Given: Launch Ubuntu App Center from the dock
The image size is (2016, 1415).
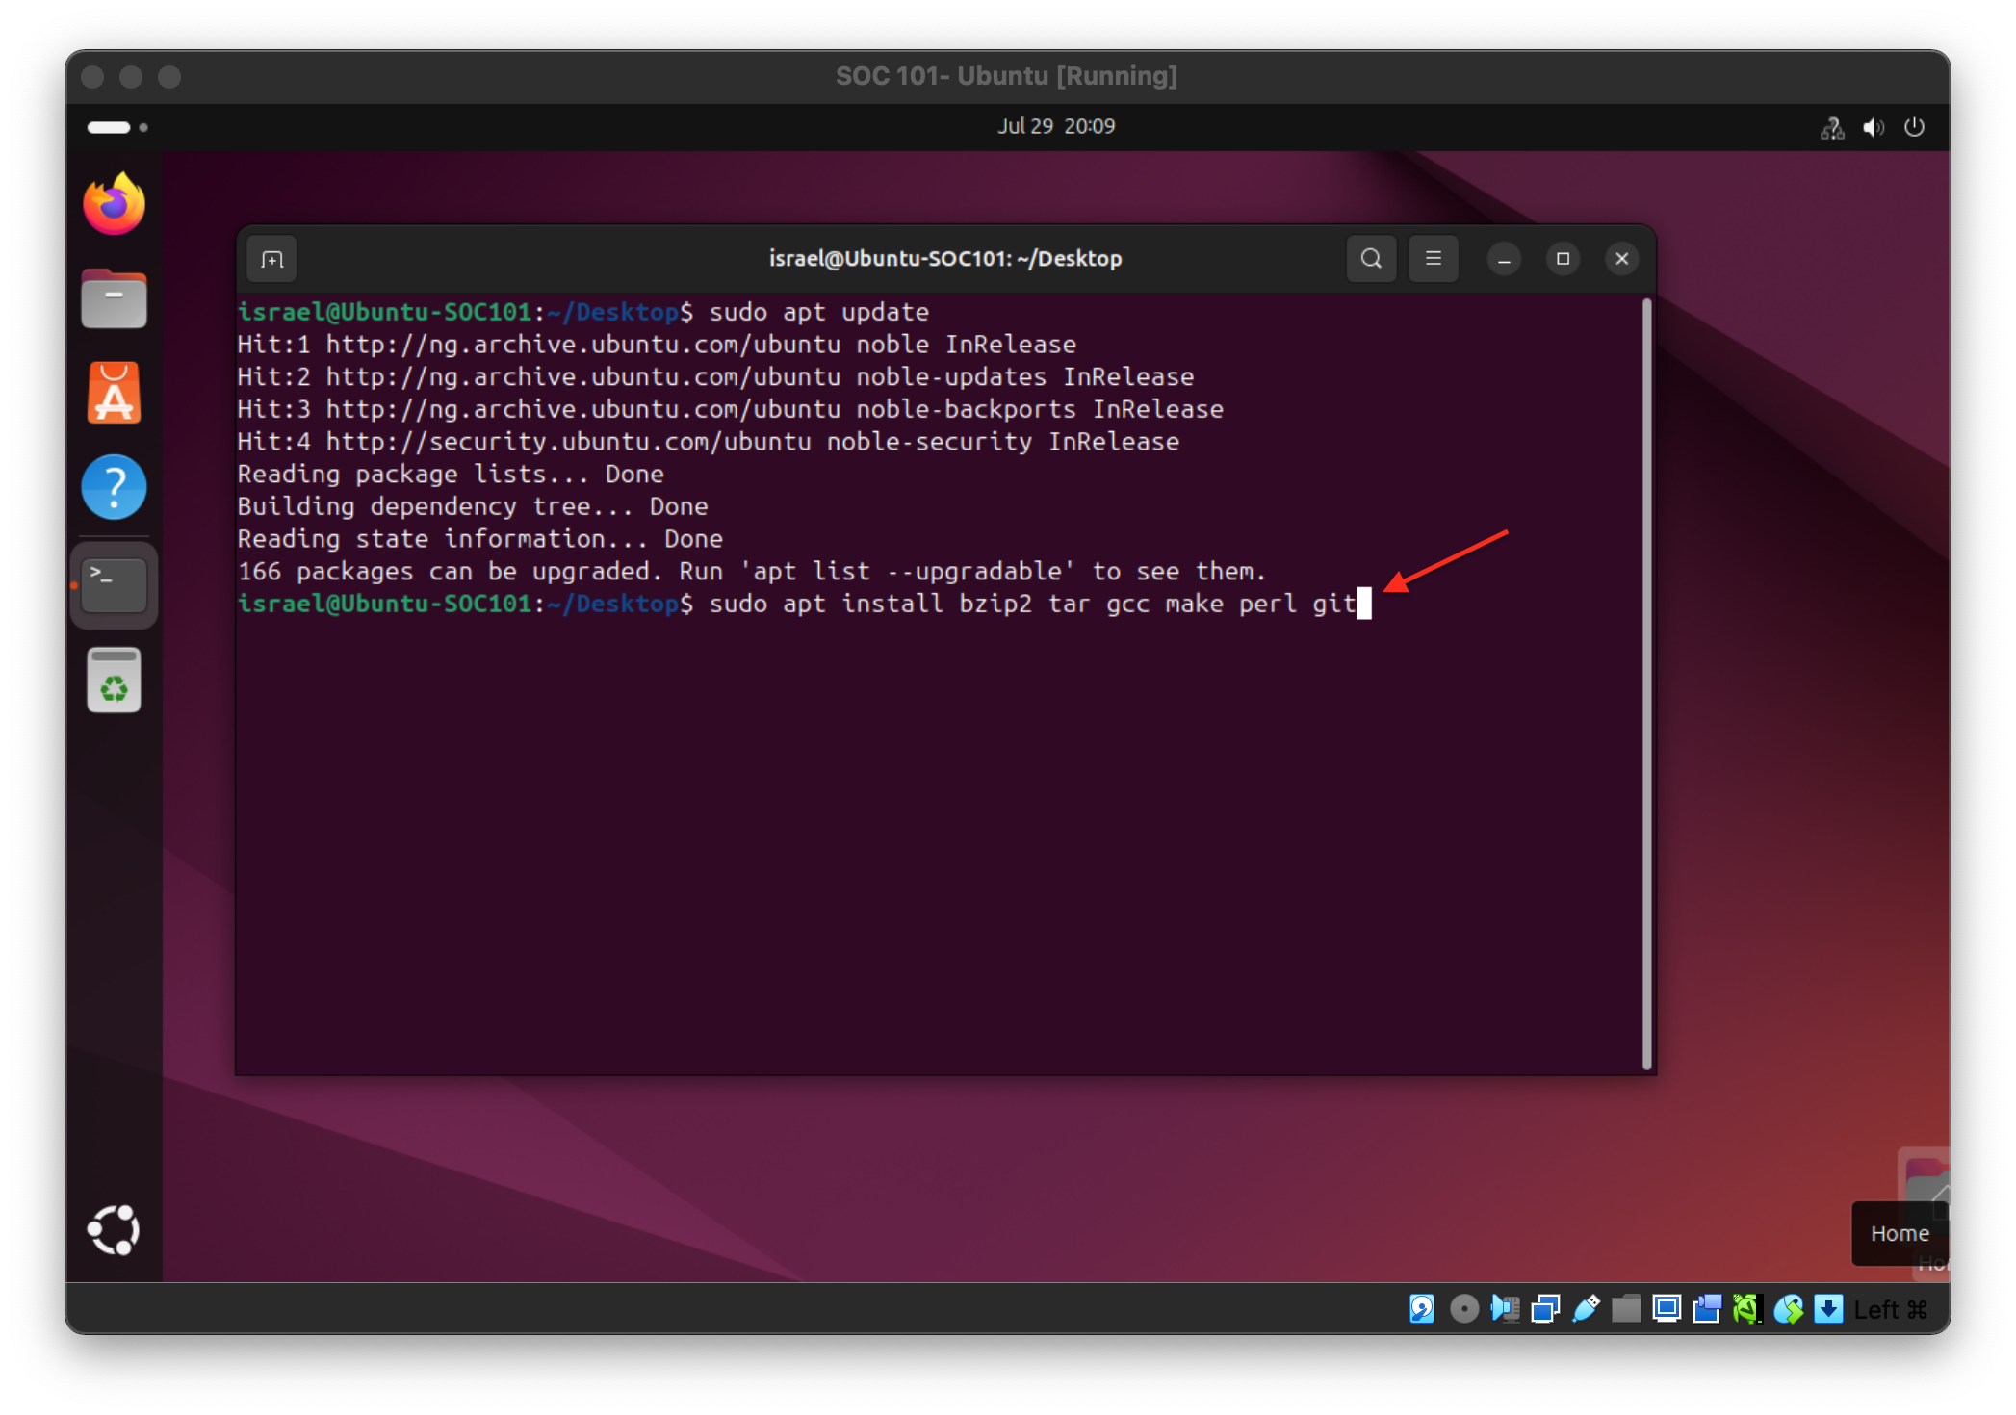Looking at the screenshot, I should tap(114, 393).
